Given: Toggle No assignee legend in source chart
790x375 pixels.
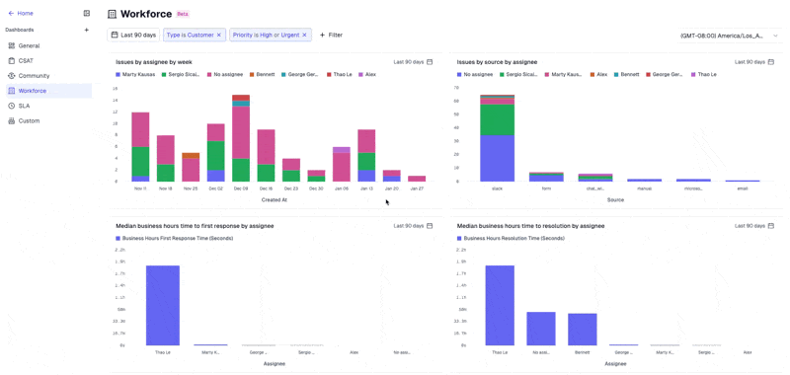Looking at the screenshot, I should point(475,74).
